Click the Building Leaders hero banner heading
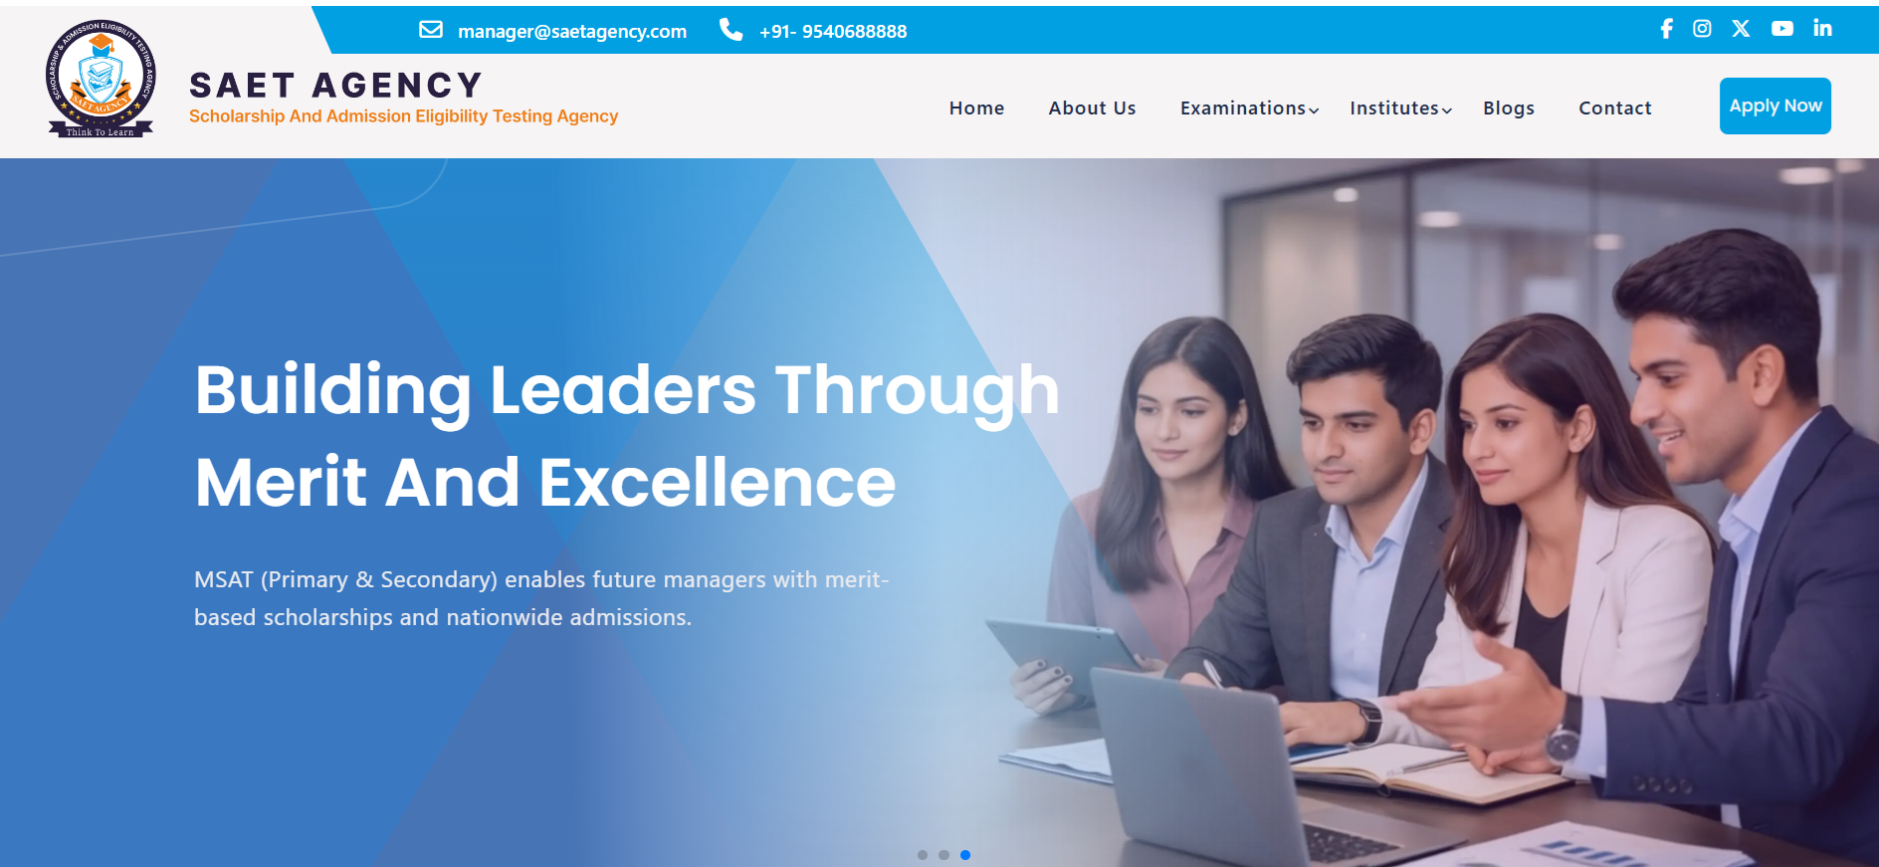The image size is (1879, 867). pyautogui.click(x=627, y=436)
